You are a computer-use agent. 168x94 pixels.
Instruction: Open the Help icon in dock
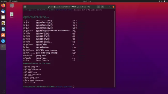click(3, 41)
